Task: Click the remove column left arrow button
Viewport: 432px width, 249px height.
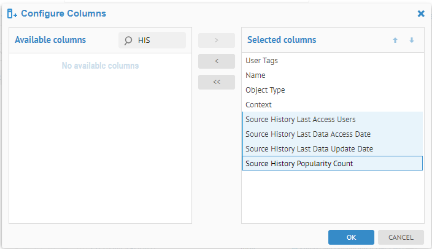Action: 216,61
